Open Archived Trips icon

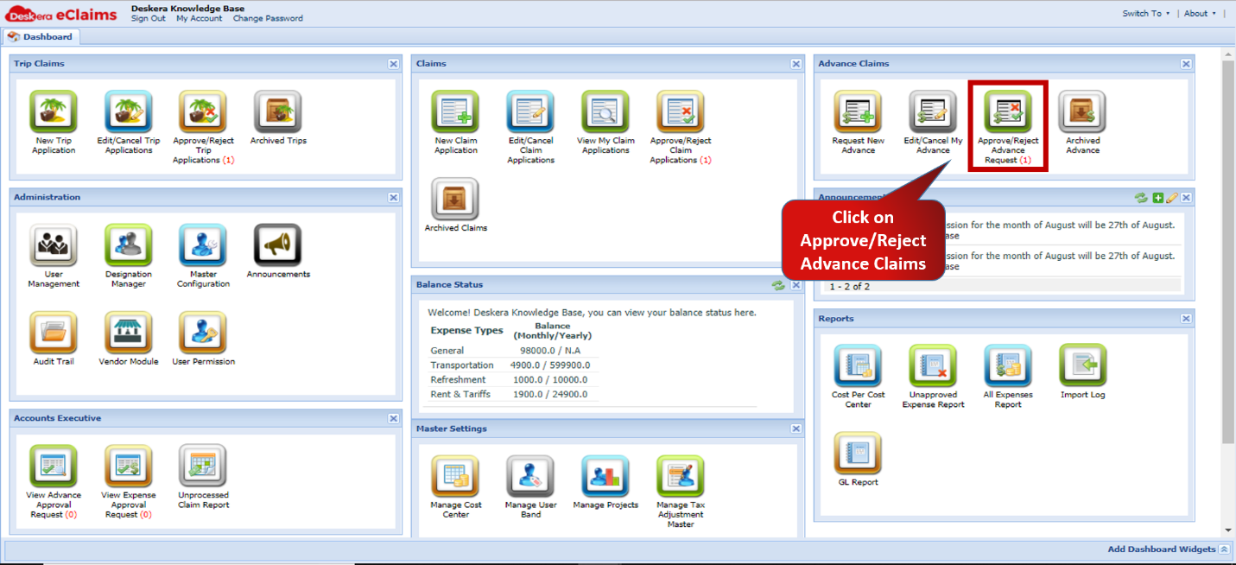point(278,112)
